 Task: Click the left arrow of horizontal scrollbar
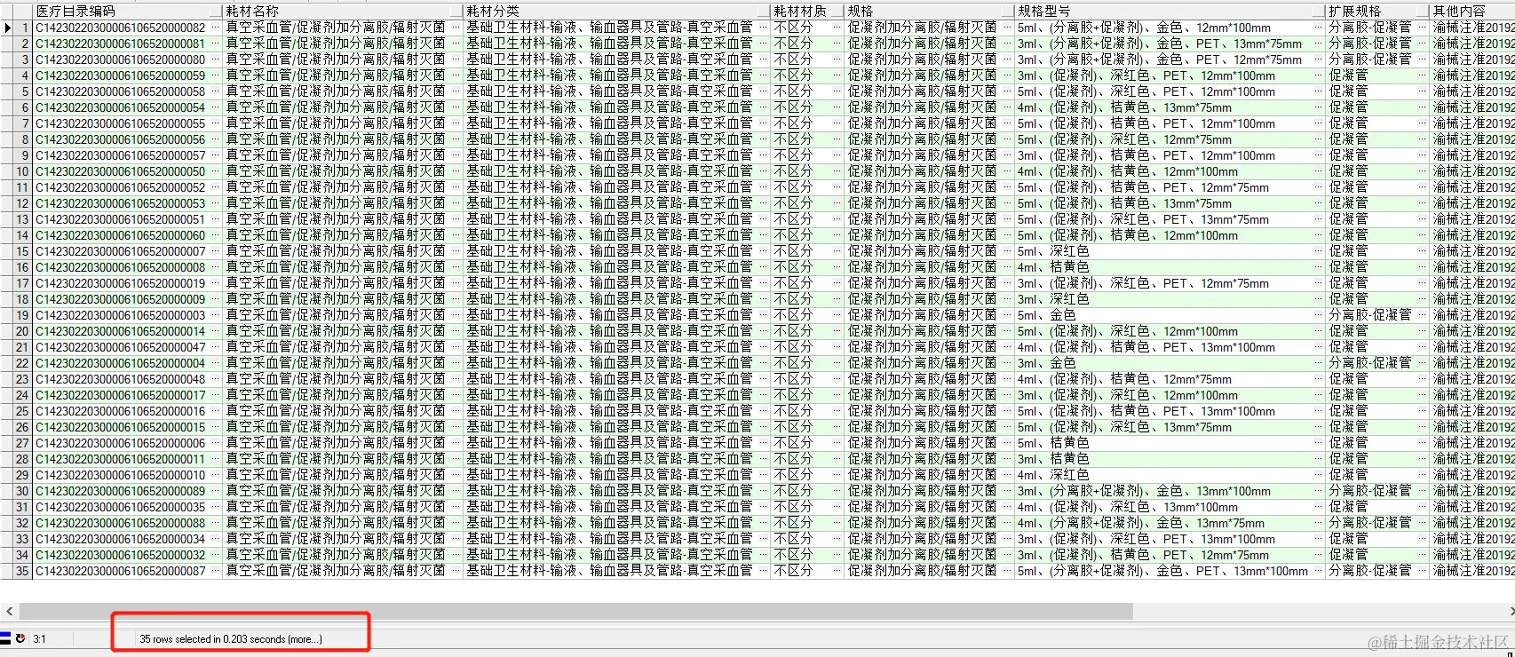click(9, 611)
